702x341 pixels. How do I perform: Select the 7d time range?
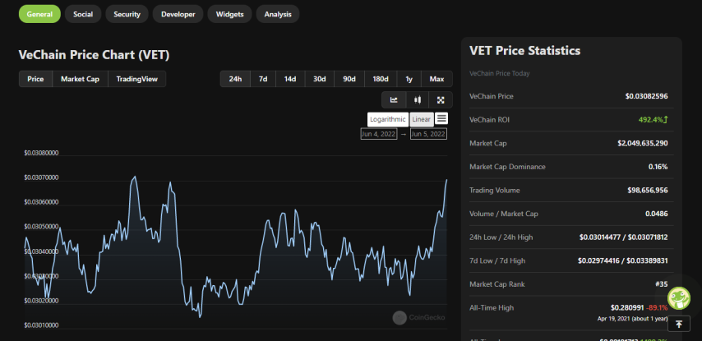(x=263, y=79)
